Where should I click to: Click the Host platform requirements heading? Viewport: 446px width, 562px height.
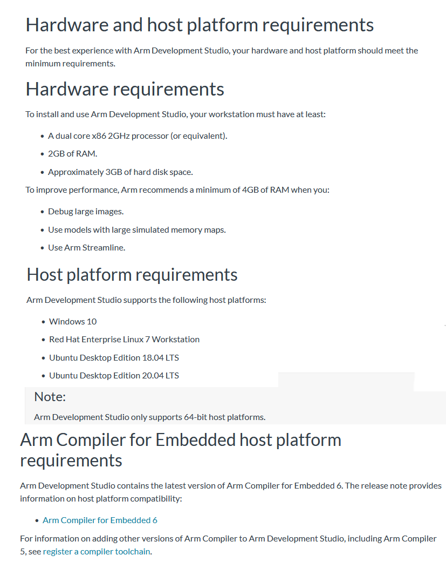(132, 275)
